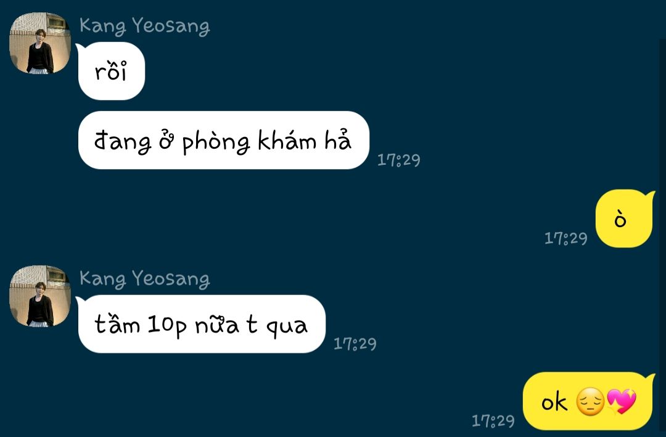Click the word "ok" in the last message
This screenshot has width=666, height=437.
pyautogui.click(x=554, y=402)
